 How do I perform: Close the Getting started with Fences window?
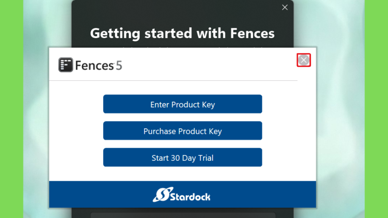click(285, 8)
